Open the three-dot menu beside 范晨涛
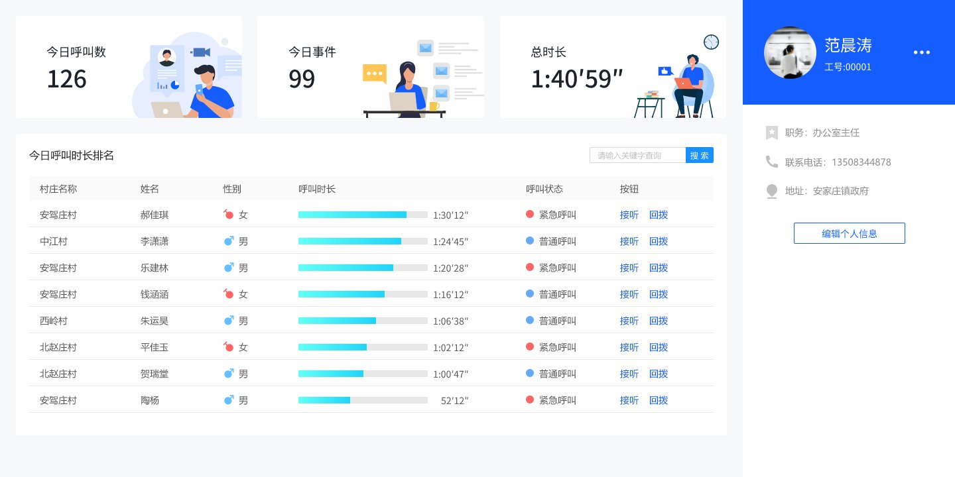This screenshot has height=477, width=955. coord(921,52)
